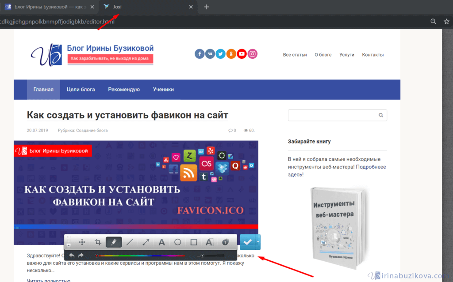Screen dimensions: 453x282
Task: Redo the drawing action
Action: (x=81, y=256)
